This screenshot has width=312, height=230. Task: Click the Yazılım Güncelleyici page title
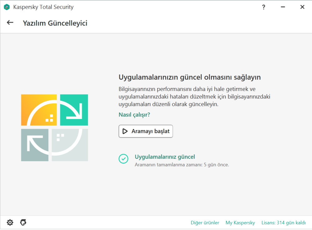point(55,23)
